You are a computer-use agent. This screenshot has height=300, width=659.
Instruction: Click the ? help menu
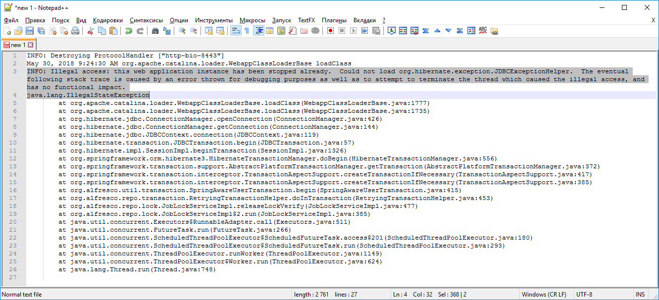point(384,20)
